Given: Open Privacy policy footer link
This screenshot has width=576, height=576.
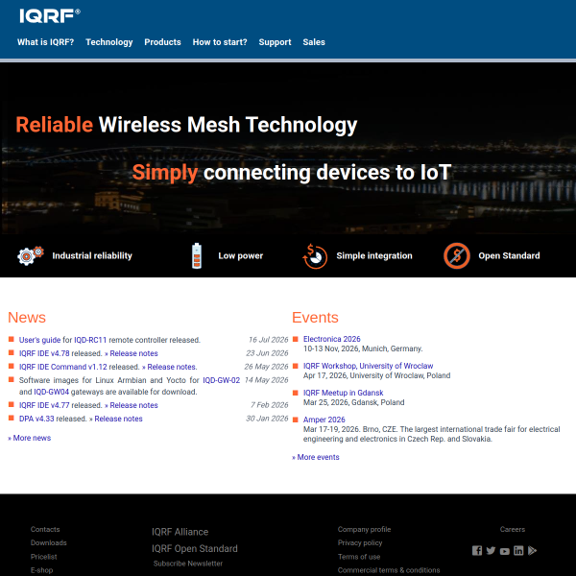Looking at the screenshot, I should pyautogui.click(x=360, y=542).
